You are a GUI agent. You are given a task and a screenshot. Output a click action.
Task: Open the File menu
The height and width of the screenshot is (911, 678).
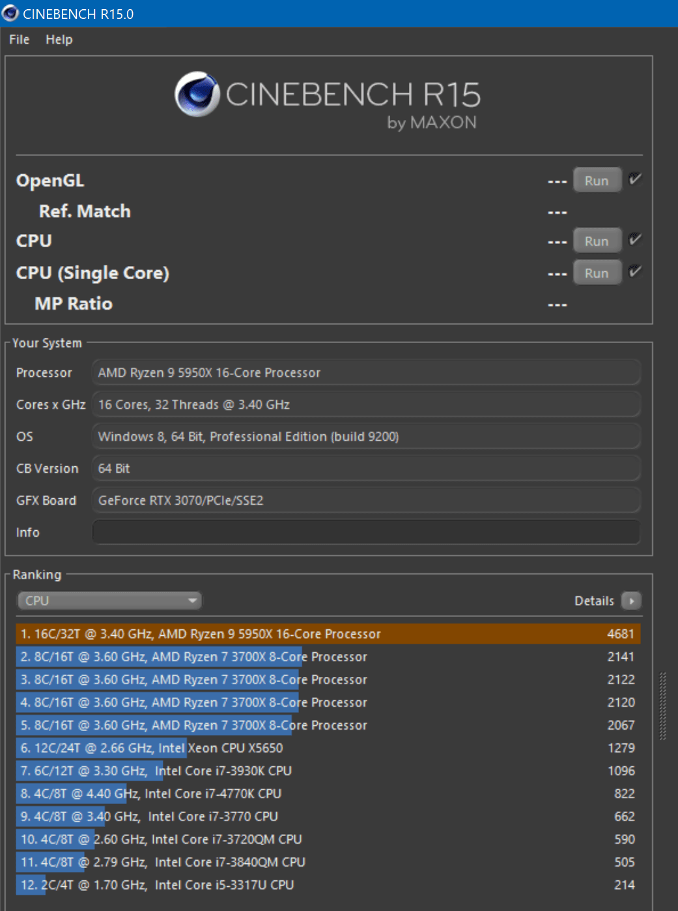(x=20, y=40)
